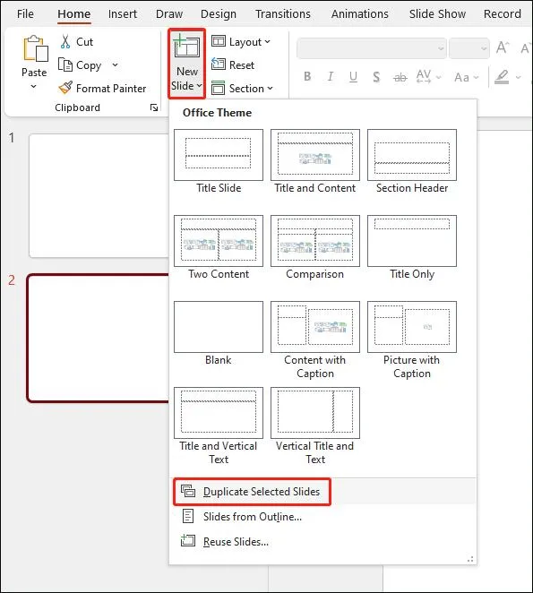Click the Reuse Slides icon
The image size is (533, 593).
coord(188,541)
